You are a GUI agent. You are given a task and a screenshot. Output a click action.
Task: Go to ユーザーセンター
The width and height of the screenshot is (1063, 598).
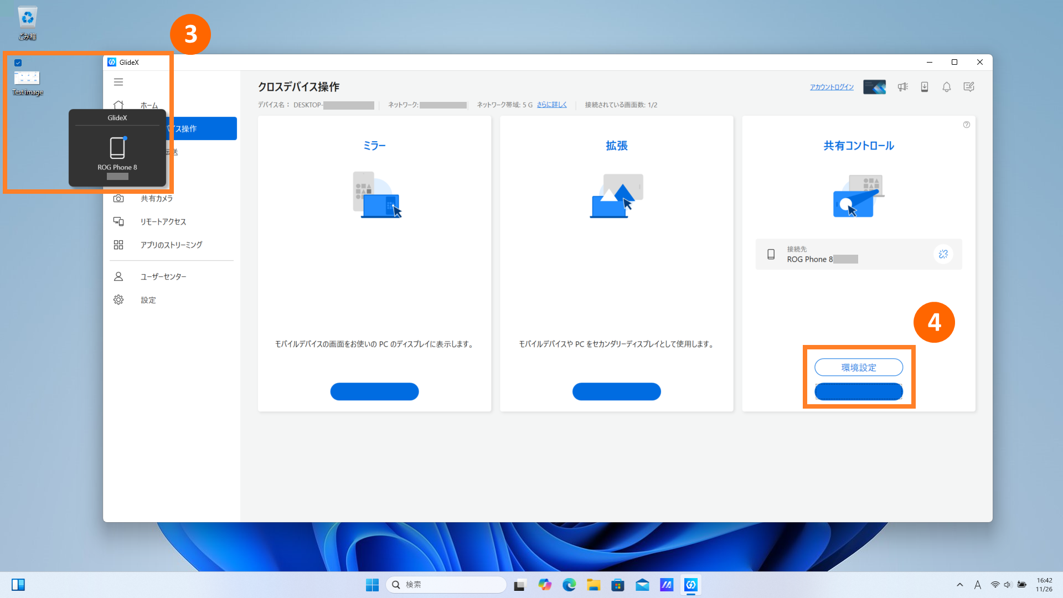pyautogui.click(x=163, y=276)
